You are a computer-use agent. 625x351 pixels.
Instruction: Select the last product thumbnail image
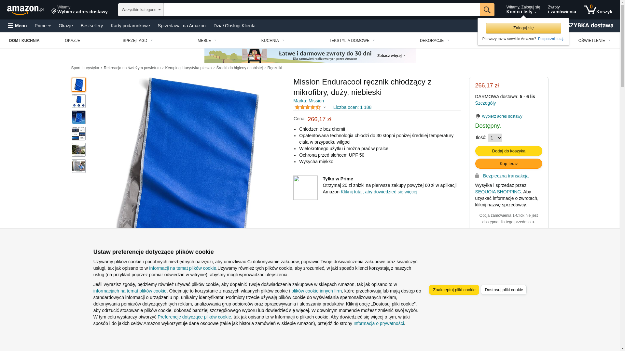79,166
